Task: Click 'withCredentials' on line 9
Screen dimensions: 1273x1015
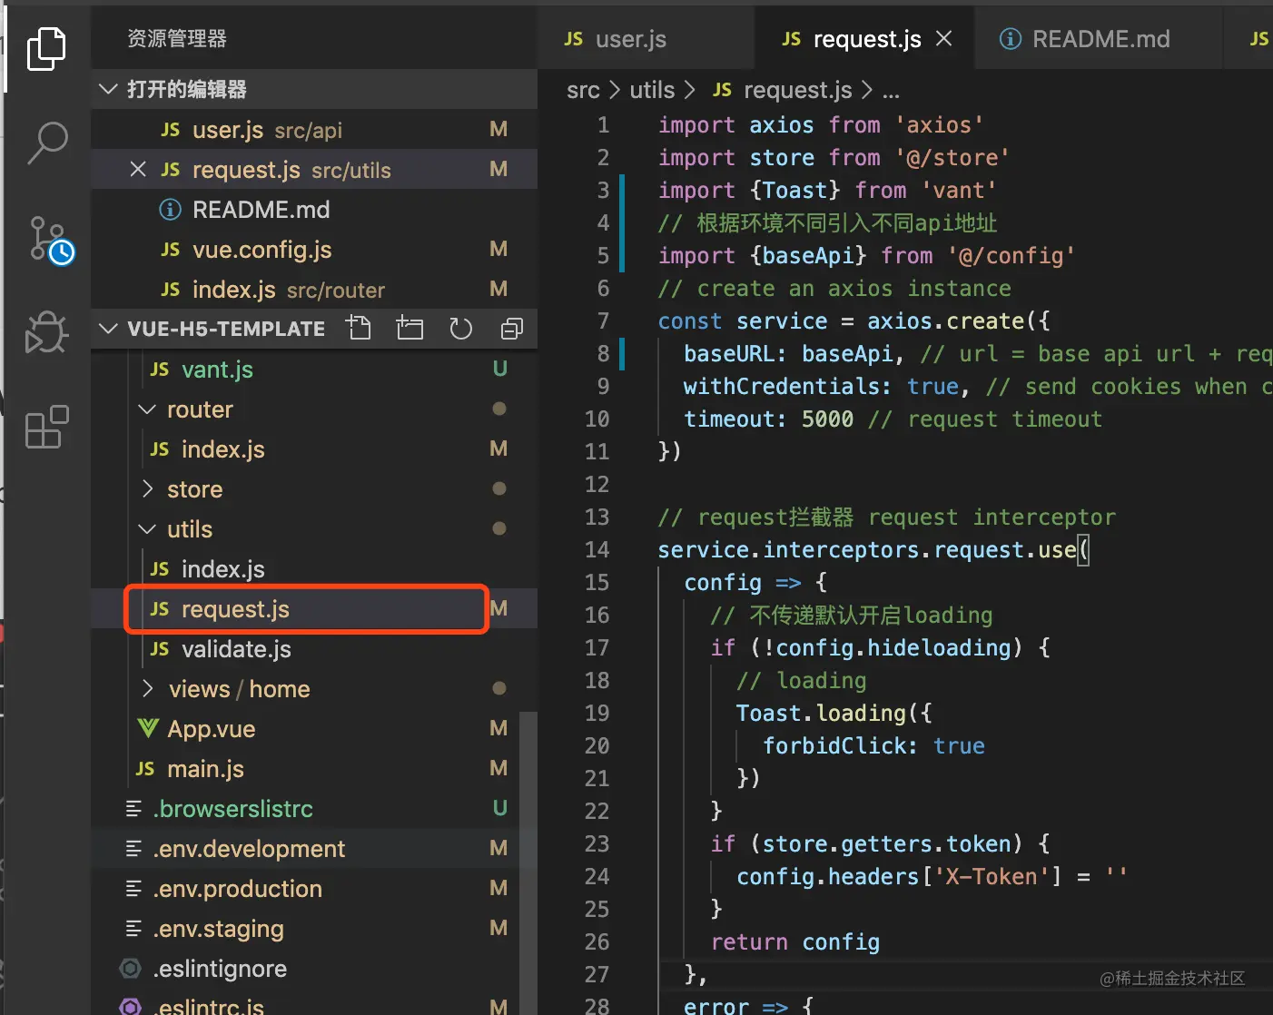Action: 781,386
